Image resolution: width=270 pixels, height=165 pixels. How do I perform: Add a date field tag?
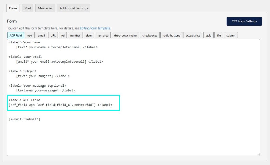pos(89,35)
